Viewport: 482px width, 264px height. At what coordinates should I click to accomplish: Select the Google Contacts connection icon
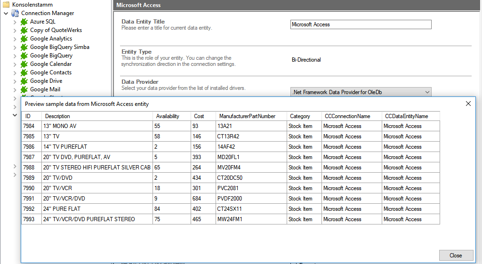(x=24, y=72)
